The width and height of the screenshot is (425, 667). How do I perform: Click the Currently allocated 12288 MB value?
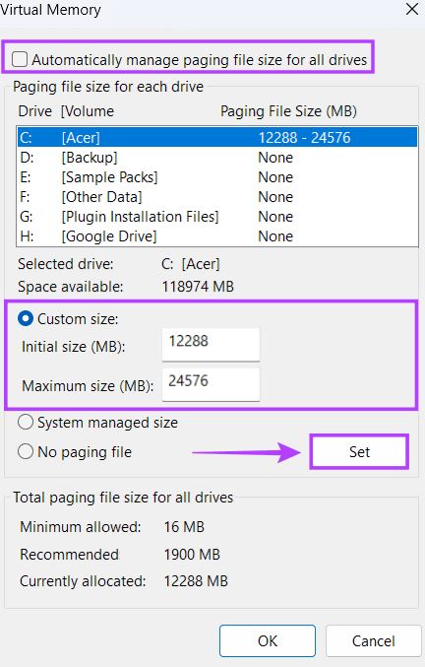coord(196,581)
